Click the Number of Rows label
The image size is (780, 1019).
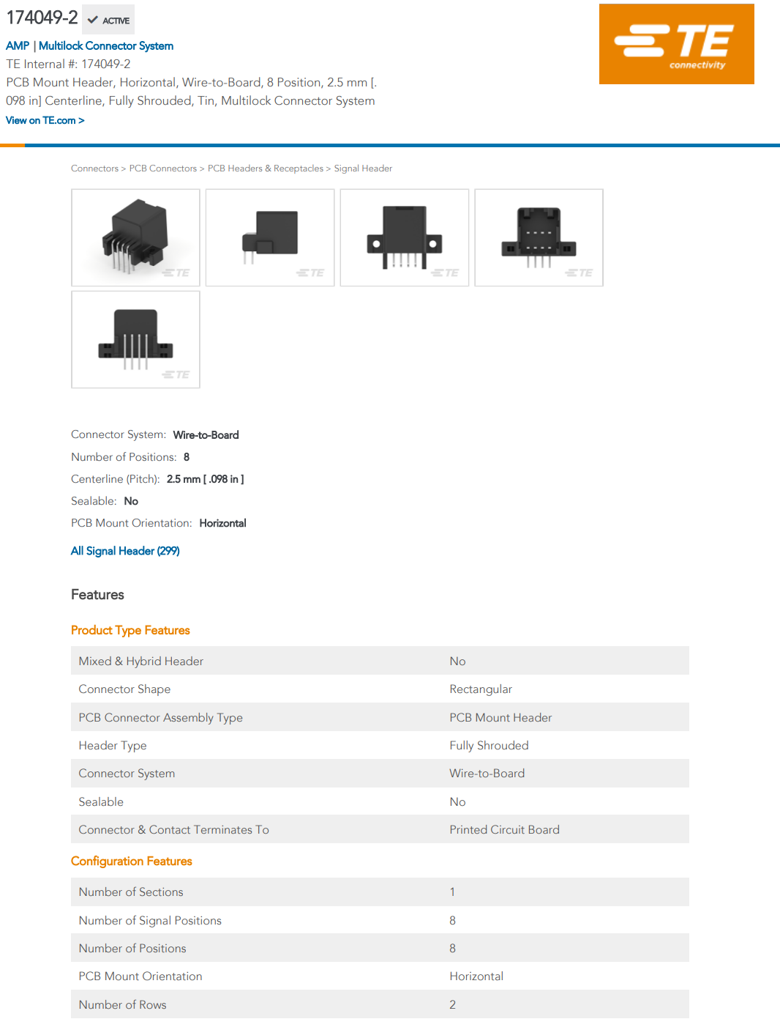click(x=123, y=1005)
